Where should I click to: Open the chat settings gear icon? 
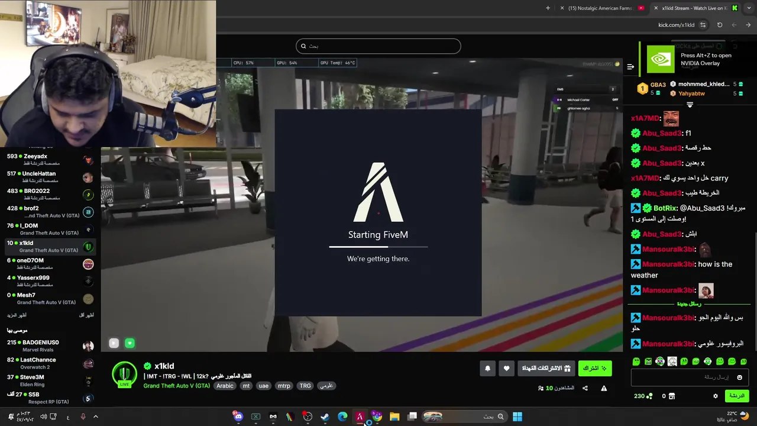pyautogui.click(x=715, y=396)
